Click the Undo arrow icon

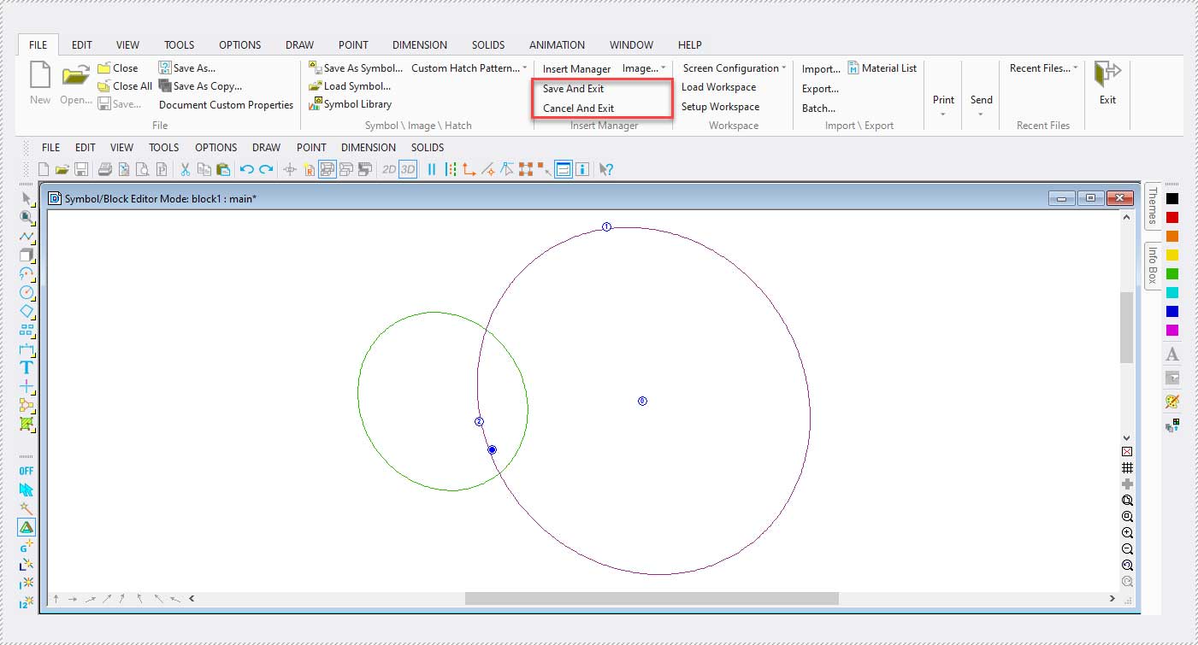[247, 169]
